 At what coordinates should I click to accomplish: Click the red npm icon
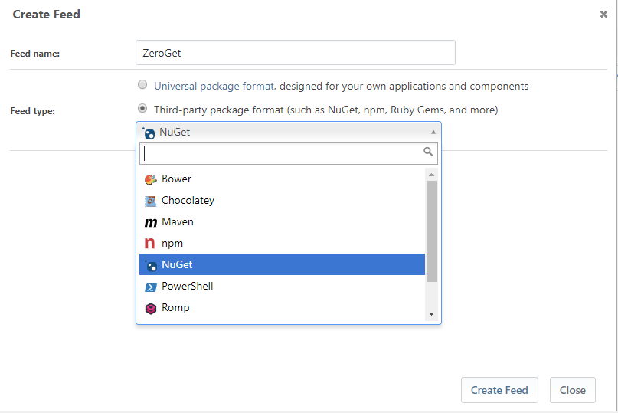coord(150,244)
